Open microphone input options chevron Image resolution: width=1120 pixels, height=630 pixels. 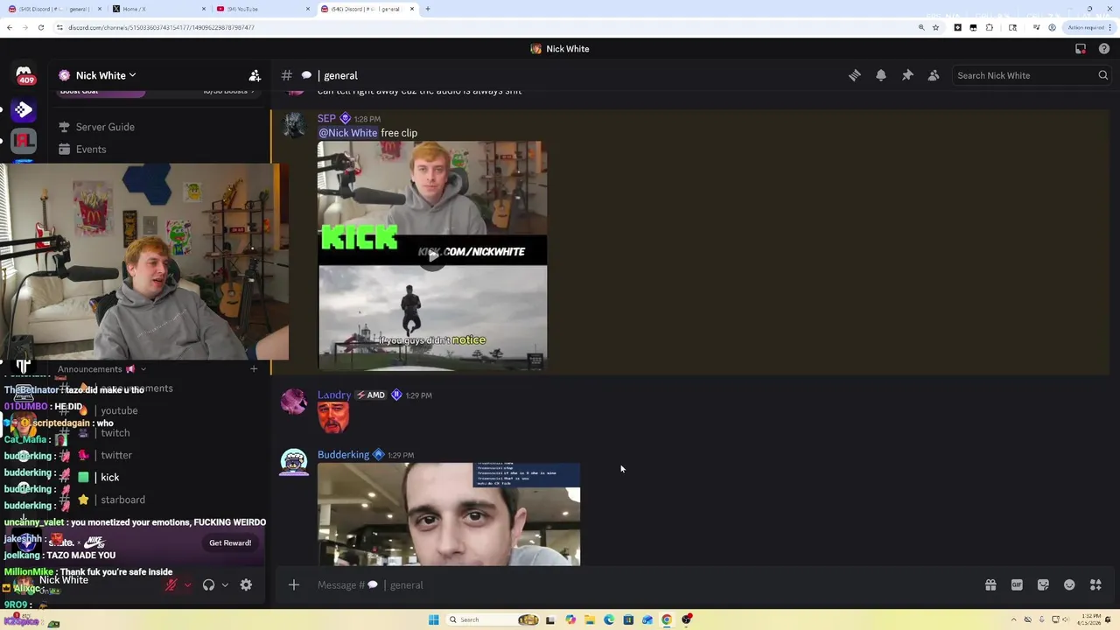pyautogui.click(x=187, y=584)
